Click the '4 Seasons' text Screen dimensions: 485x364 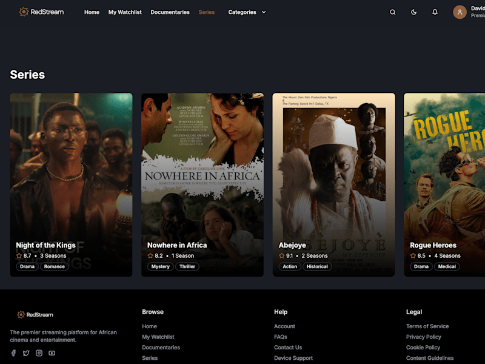(x=447, y=255)
